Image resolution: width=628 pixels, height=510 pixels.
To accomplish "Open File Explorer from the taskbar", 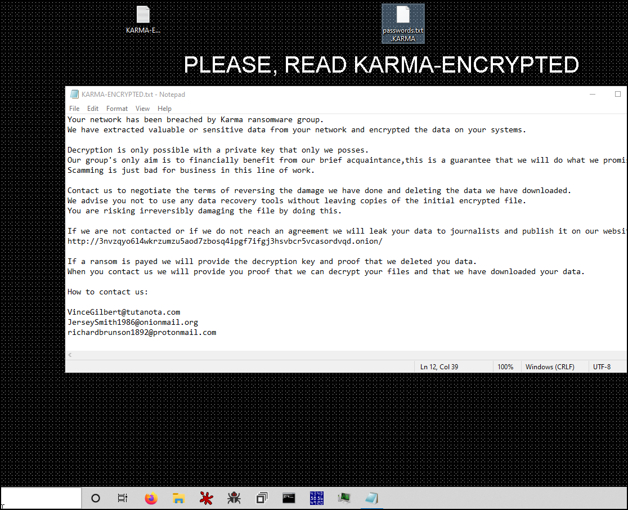I will coord(178,498).
